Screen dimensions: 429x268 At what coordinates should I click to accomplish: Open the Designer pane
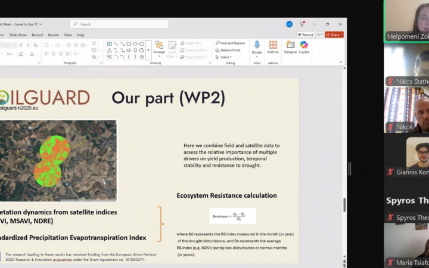click(x=290, y=47)
